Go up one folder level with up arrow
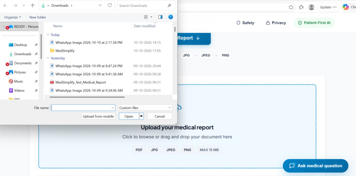Screen dimensions: 356x176 [33, 6]
